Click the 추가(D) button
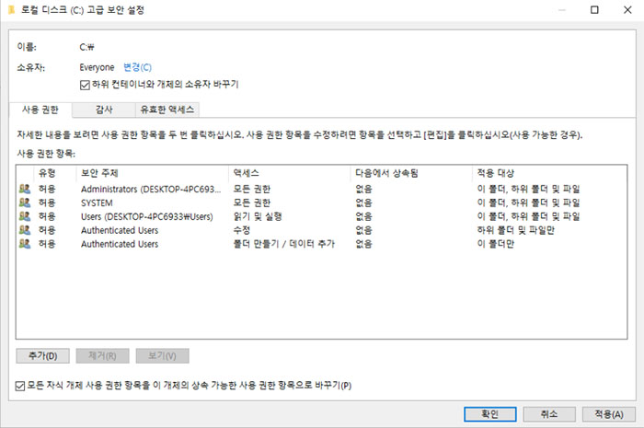644x428 pixels. [42, 355]
